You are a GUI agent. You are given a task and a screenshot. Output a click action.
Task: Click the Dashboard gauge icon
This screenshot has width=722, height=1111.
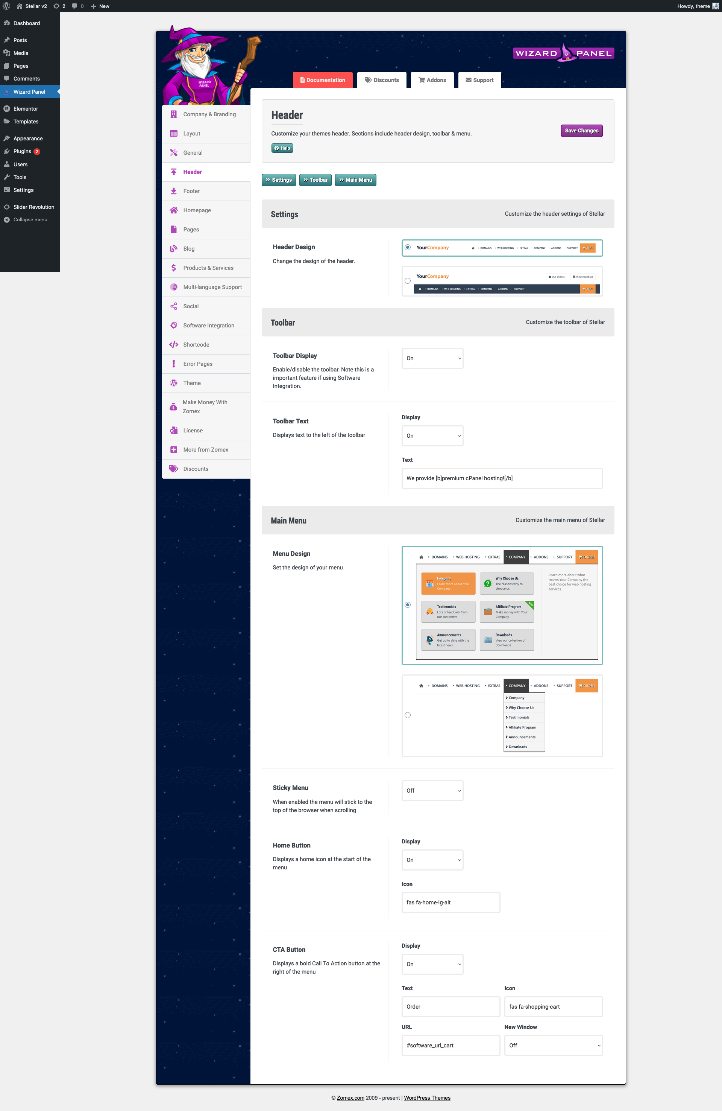[x=6, y=23]
